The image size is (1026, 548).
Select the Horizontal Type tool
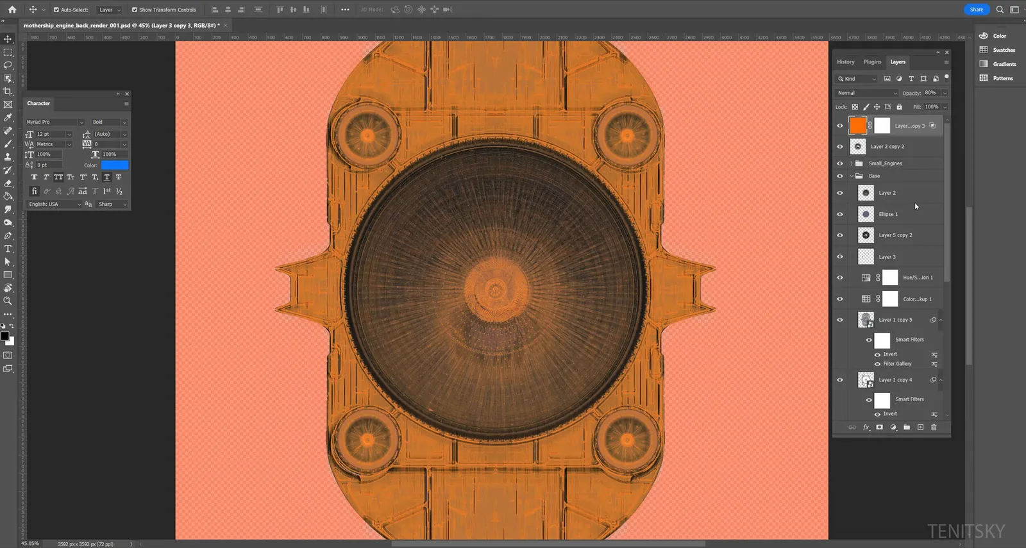(8, 249)
